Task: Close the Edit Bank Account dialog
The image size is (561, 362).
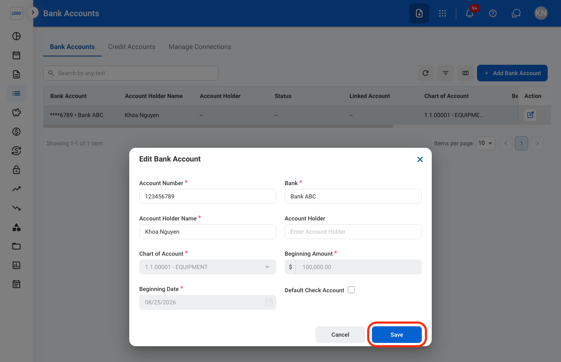Action: pyautogui.click(x=420, y=159)
